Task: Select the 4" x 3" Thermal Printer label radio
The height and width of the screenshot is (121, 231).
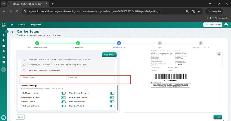Action: click(x=24, y=65)
